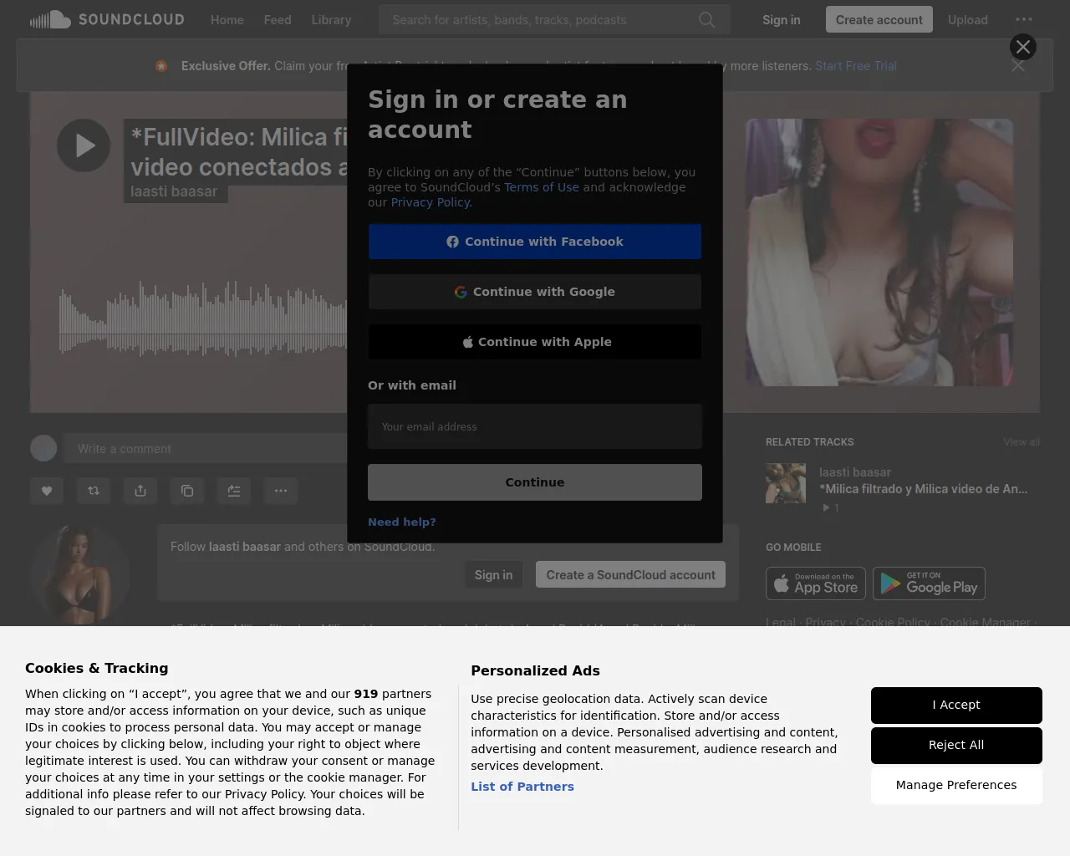This screenshot has width=1070, height=856.
Task: Open the List of Partners link
Action: pyautogui.click(x=522, y=787)
